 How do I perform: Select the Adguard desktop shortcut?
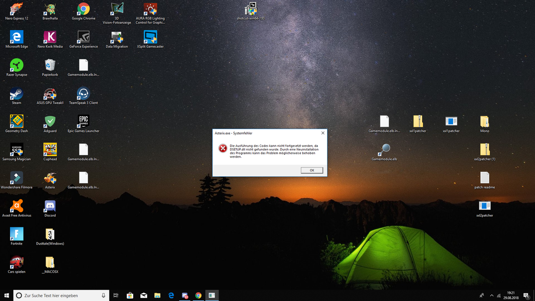pos(50,123)
